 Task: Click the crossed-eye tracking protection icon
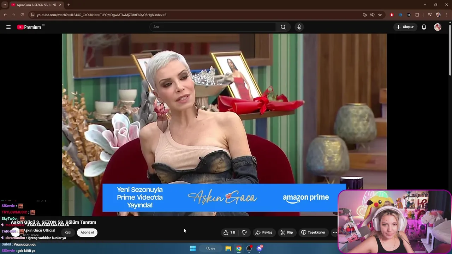372,15
